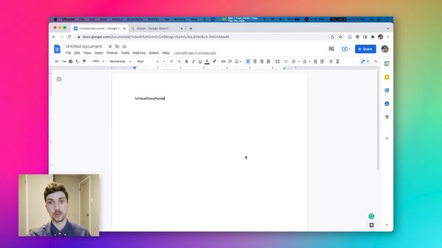Set center text alignment
Screen dimensions: 442x248
pos(255,61)
